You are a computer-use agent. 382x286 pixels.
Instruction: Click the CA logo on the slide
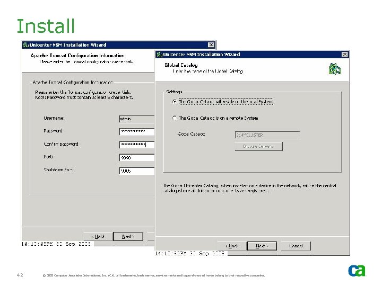click(x=357, y=271)
